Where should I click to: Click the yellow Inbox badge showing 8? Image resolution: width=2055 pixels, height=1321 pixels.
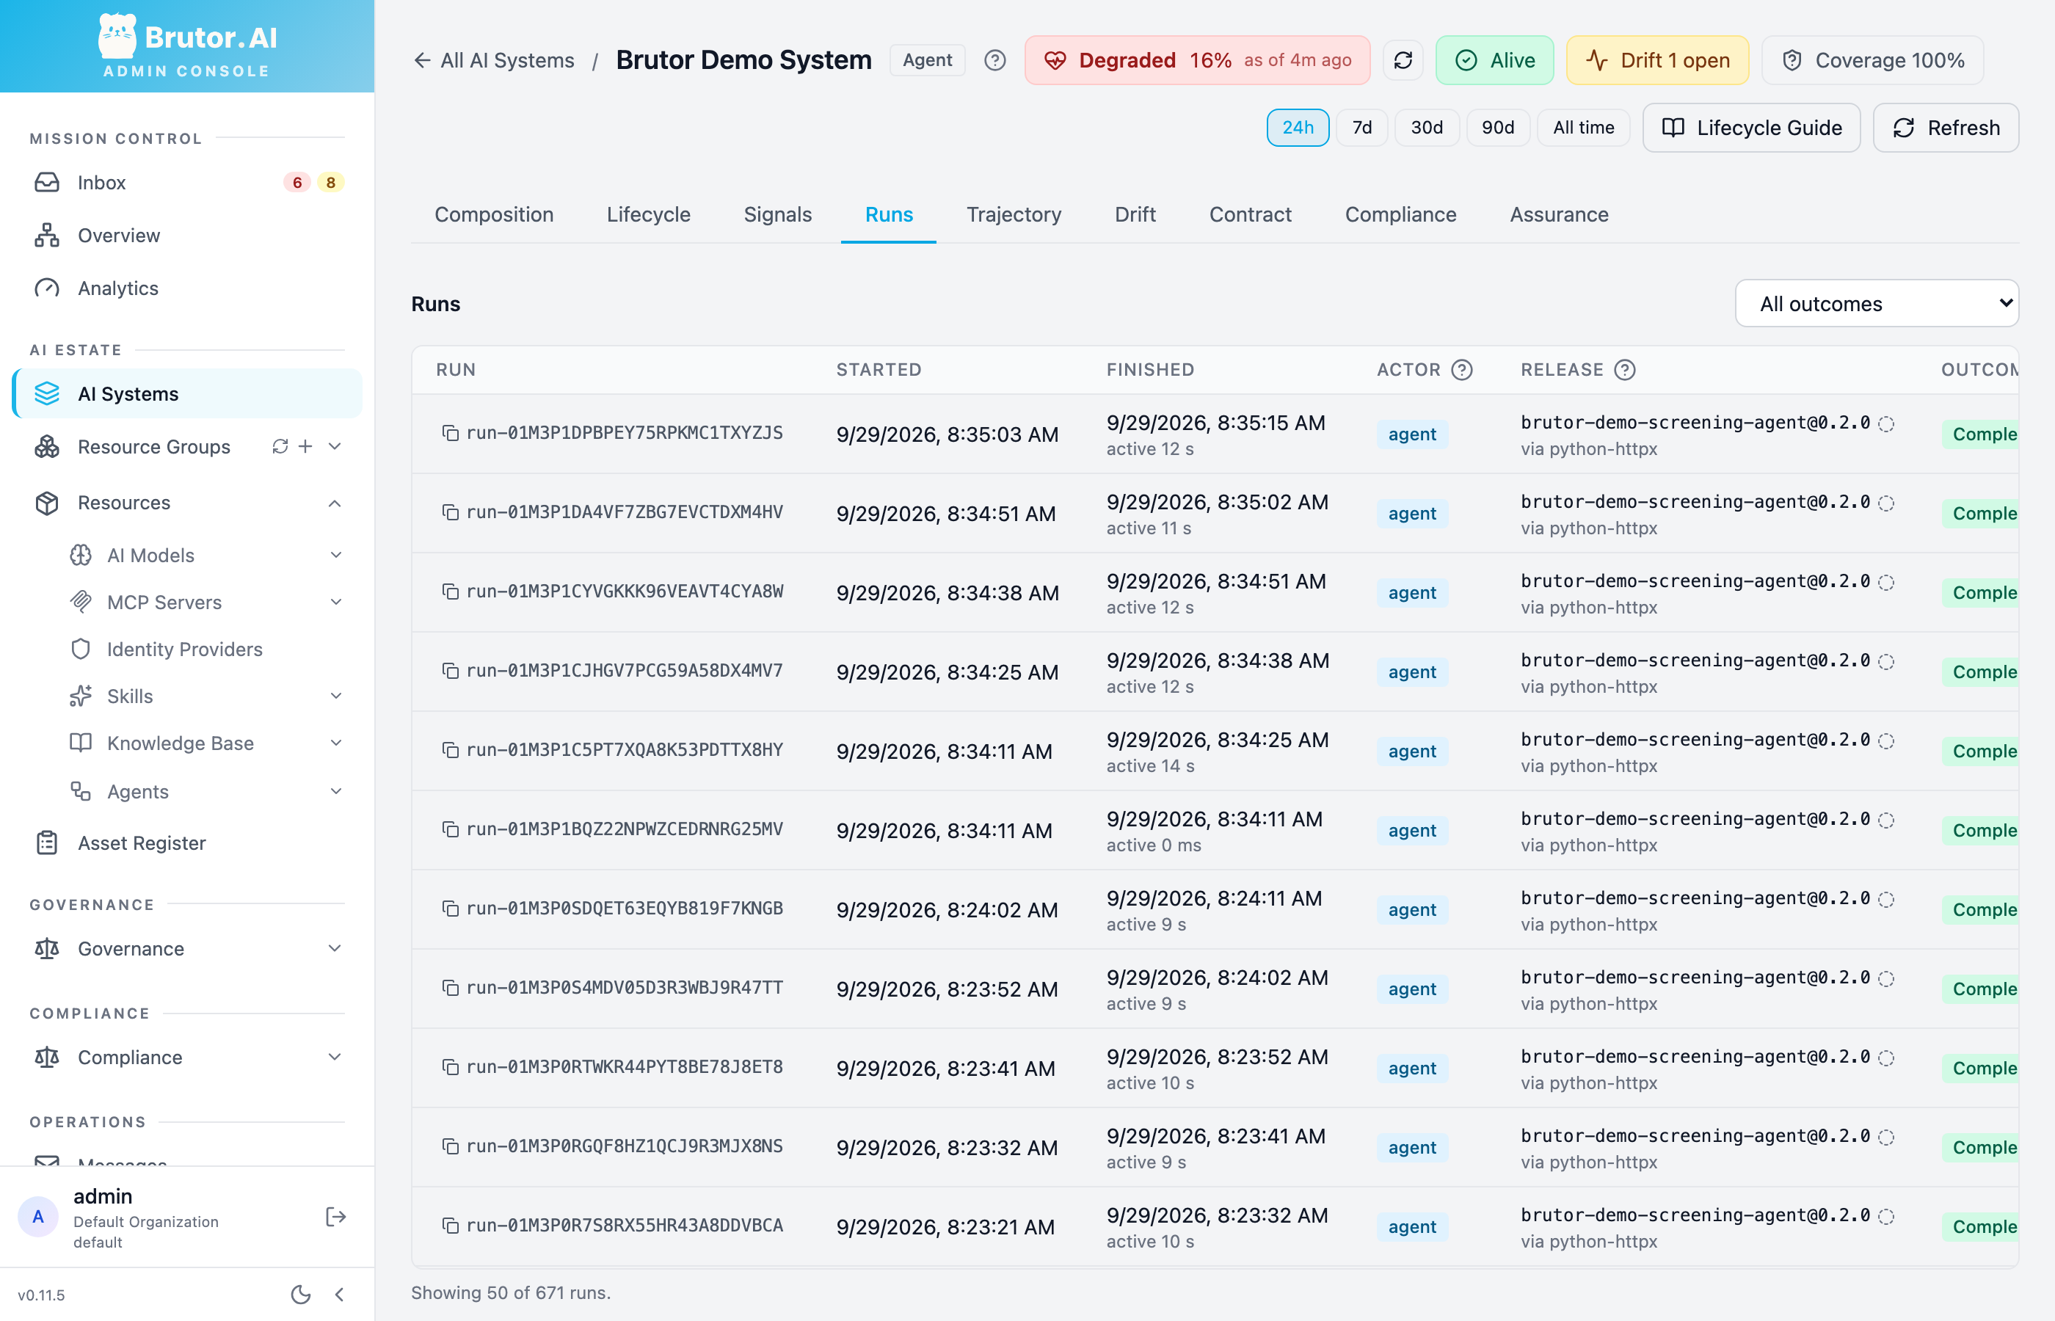330,183
